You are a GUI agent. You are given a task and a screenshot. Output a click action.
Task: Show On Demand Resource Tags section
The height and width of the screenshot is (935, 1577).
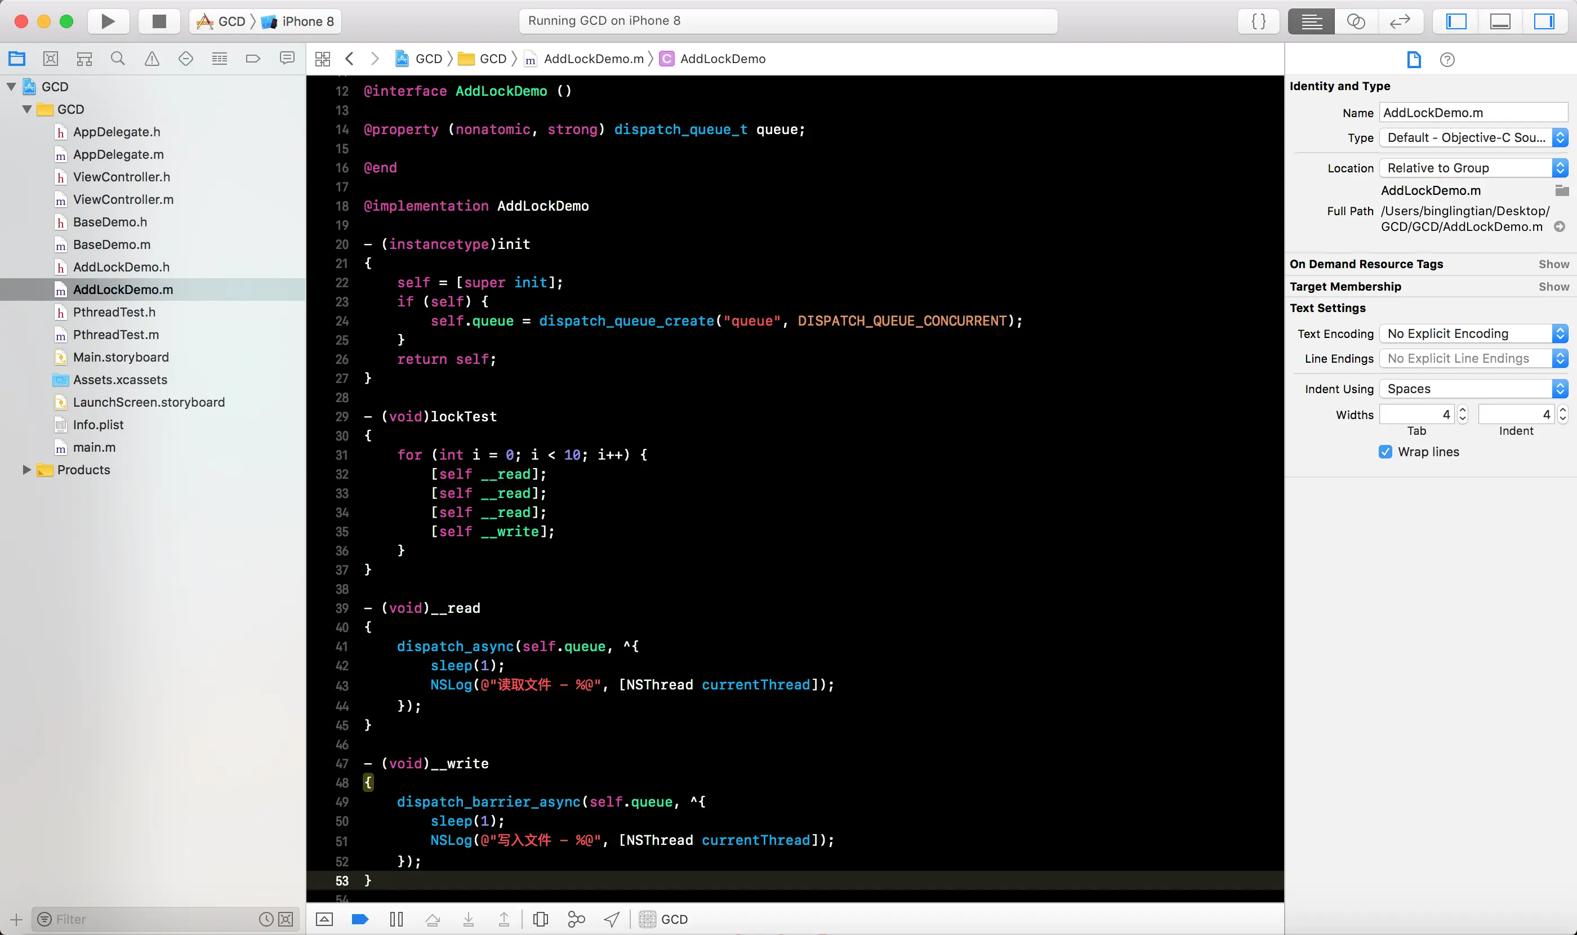click(1553, 264)
